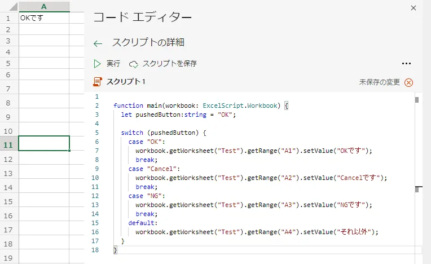The width and height of the screenshot is (431, 264).
Task: Select column A header
Action: [x=44, y=6]
